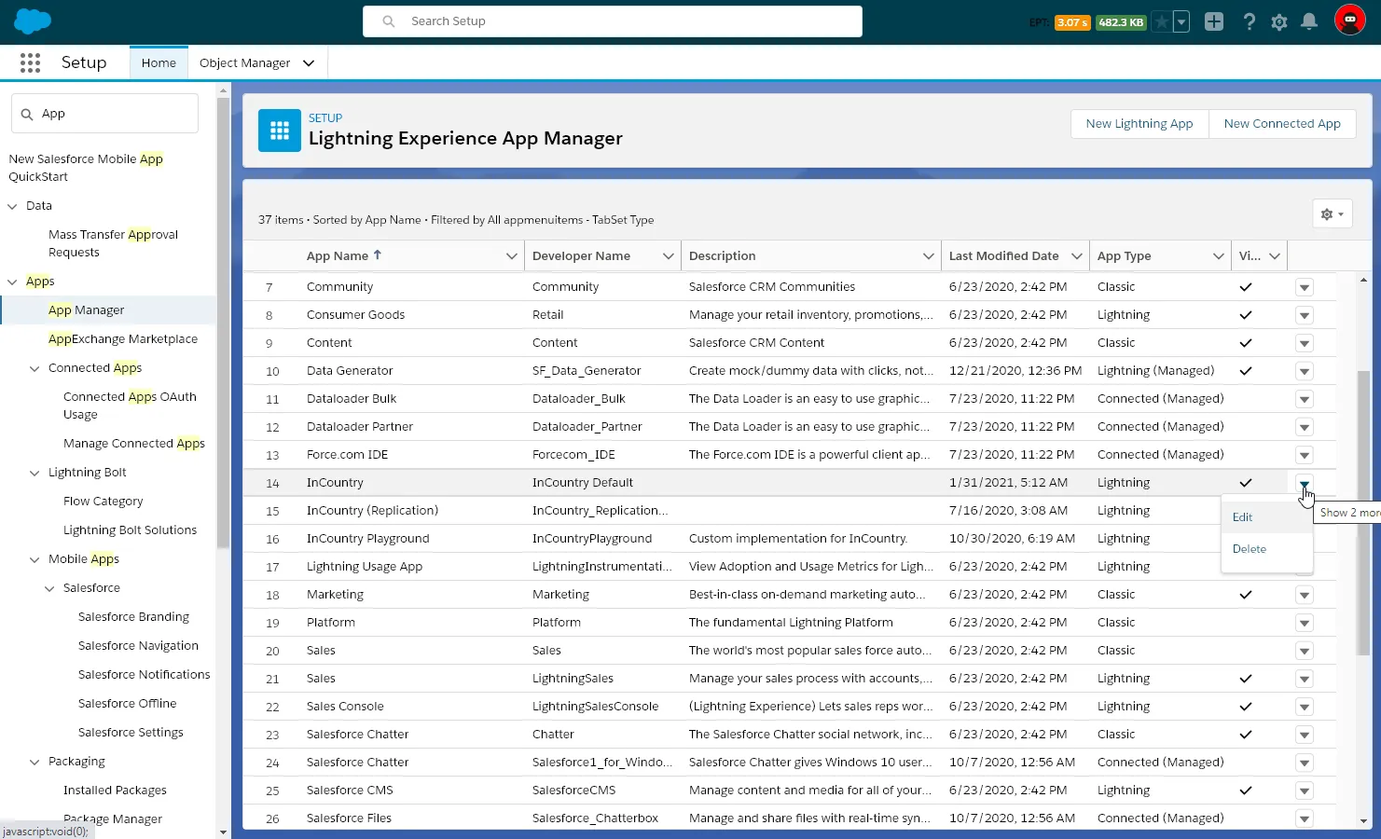Open row actions dropdown for Marketing
Viewport: 1381px width, 839px height.
point(1304,595)
